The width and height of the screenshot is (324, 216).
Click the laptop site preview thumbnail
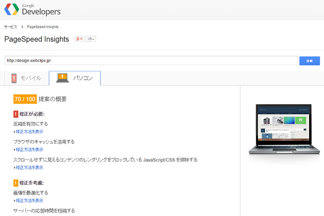coord(284,129)
